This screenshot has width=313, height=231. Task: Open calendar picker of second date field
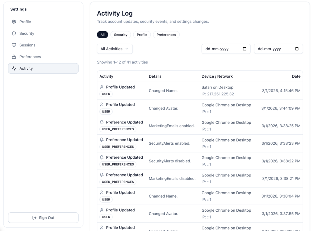coord(297,49)
